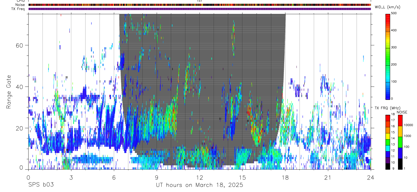Select the 'NOISE' legend title

point(402,112)
